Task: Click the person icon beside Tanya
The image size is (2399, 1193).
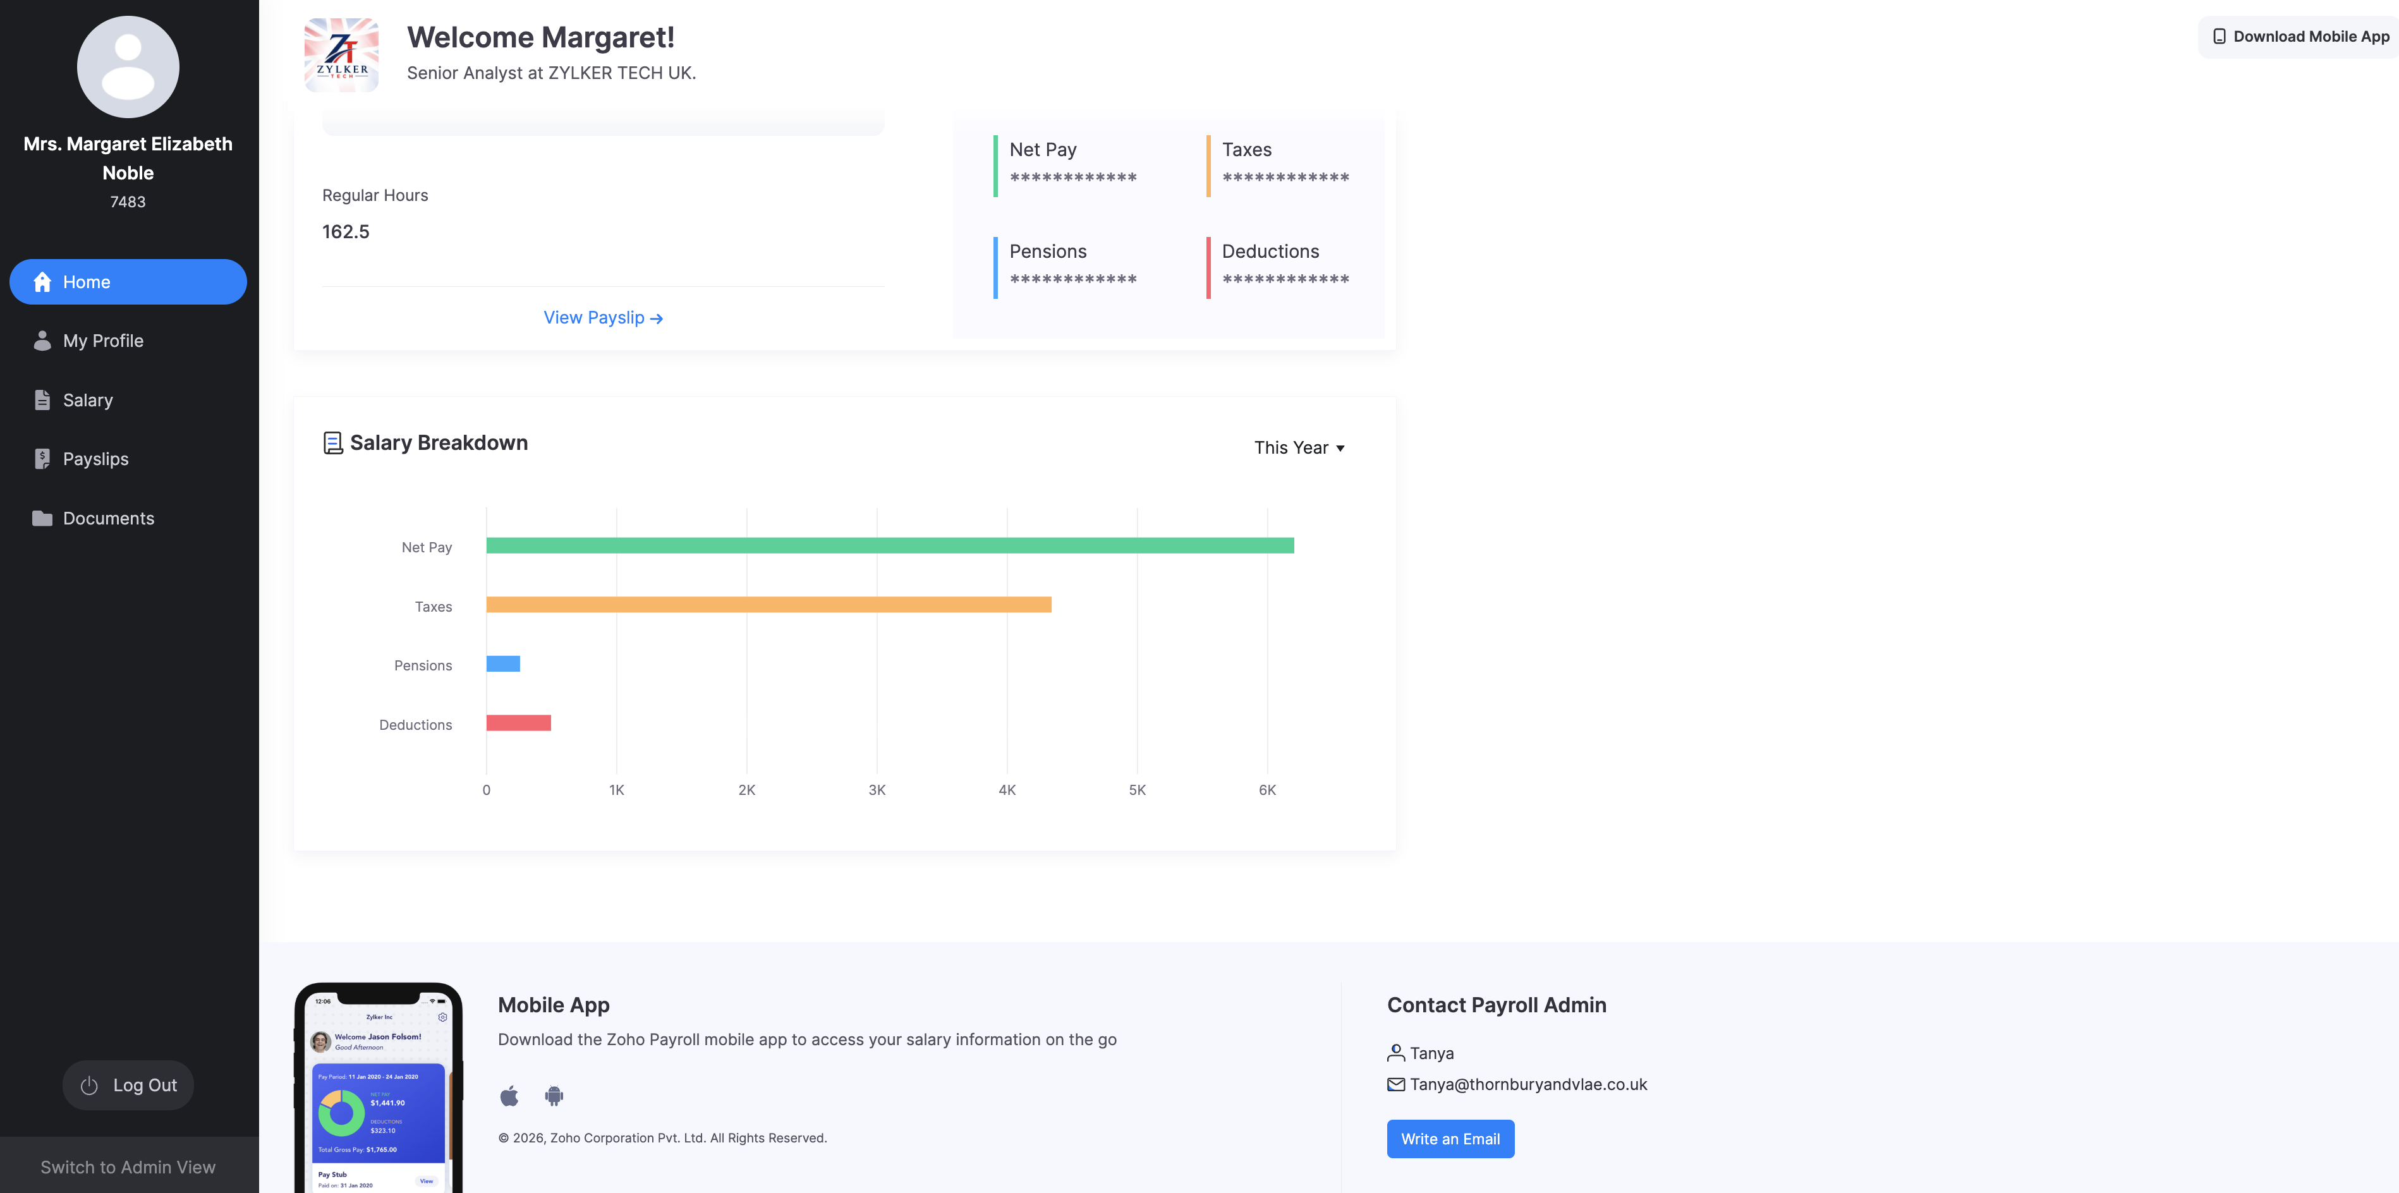Action: 1396,1053
